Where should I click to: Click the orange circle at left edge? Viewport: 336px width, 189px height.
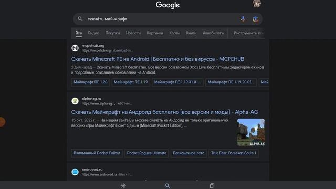[x=2, y=122]
